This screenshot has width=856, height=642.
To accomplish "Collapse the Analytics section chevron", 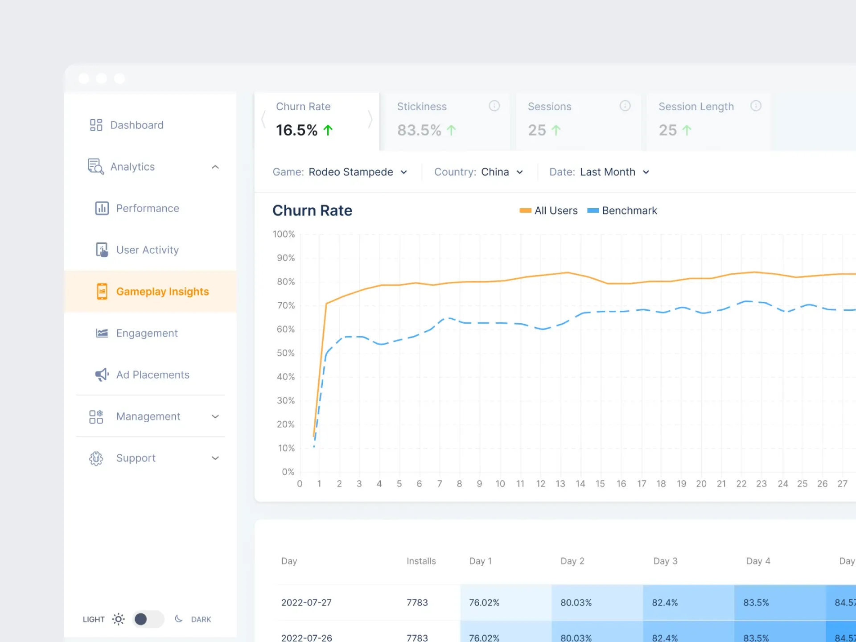I will pos(215,167).
